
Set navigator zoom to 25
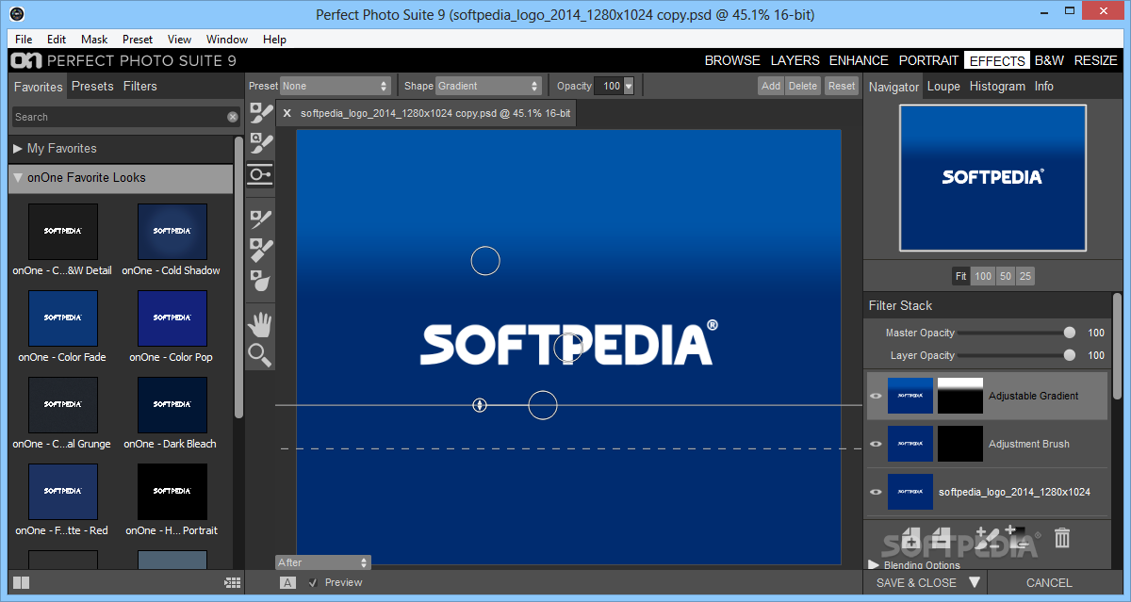click(1025, 276)
